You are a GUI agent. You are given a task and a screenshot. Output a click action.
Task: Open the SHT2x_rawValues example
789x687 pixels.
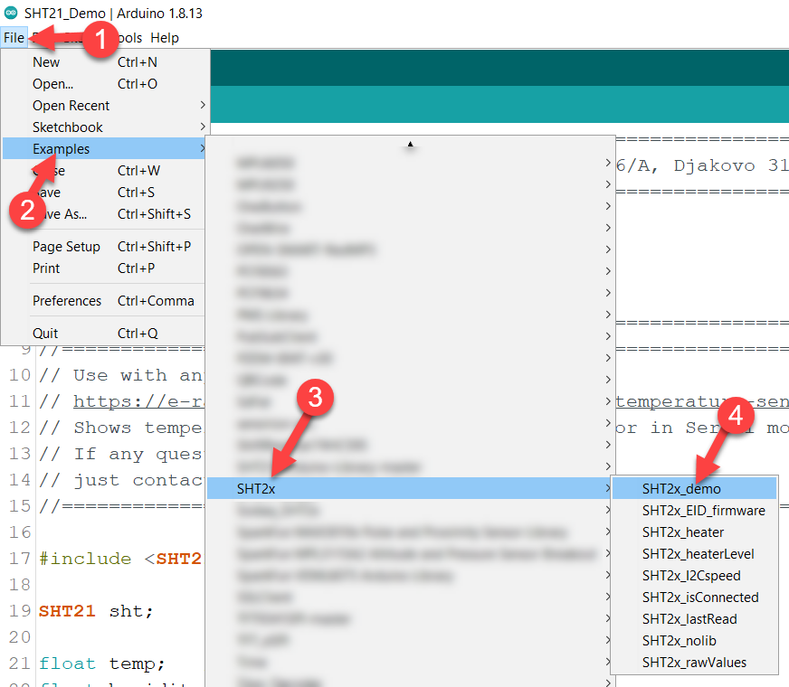pyautogui.click(x=694, y=662)
